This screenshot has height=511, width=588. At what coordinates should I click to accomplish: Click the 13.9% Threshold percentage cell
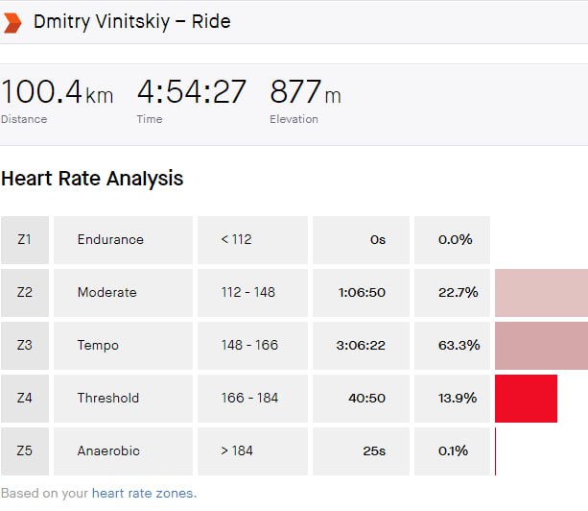(x=452, y=399)
